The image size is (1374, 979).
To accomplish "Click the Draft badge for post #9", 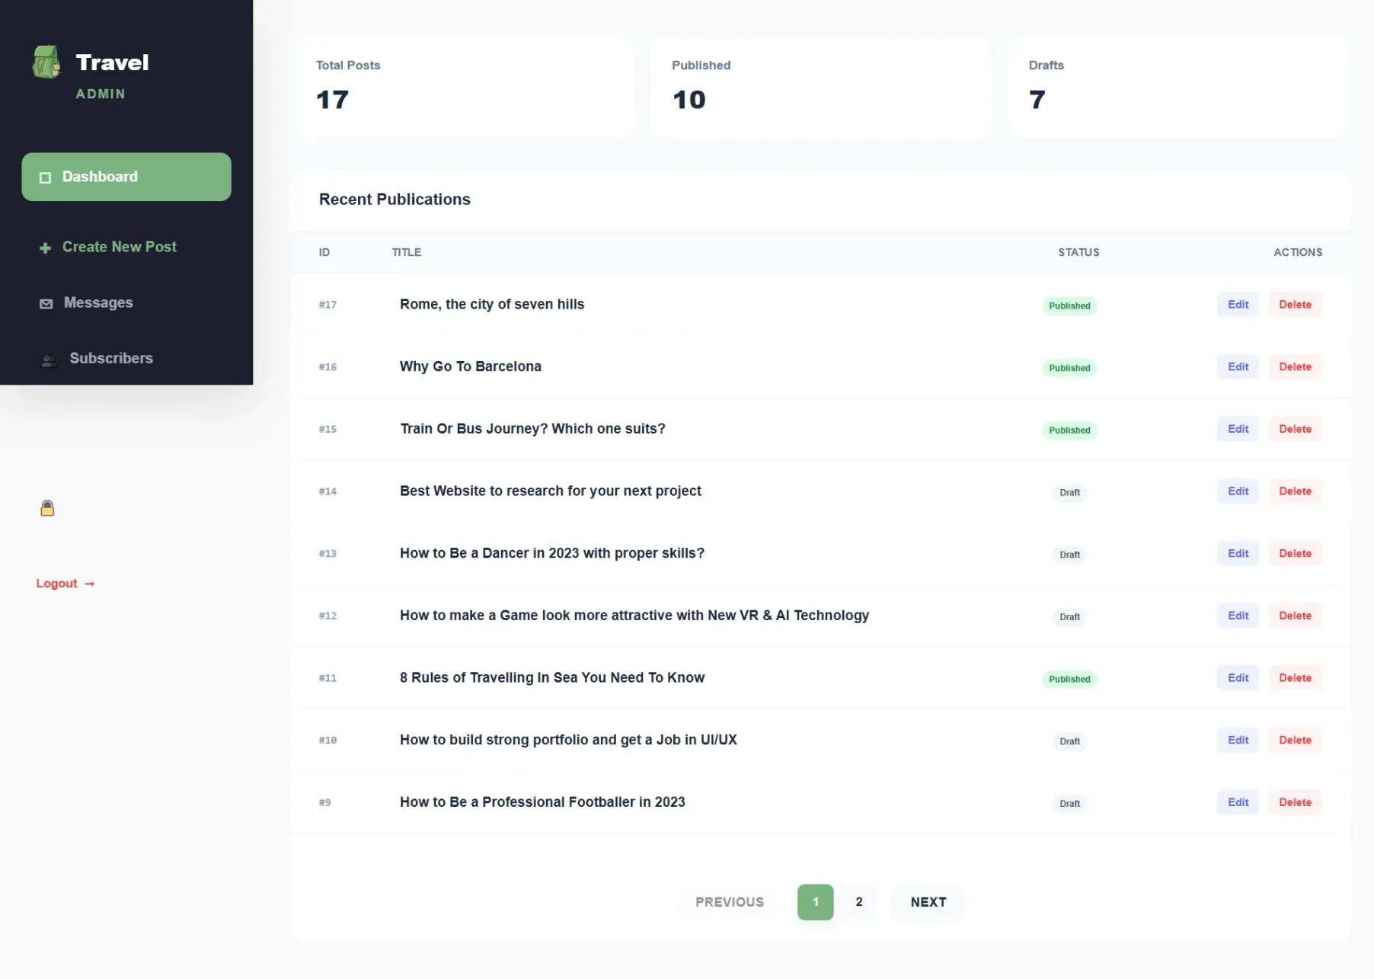I will point(1069,804).
